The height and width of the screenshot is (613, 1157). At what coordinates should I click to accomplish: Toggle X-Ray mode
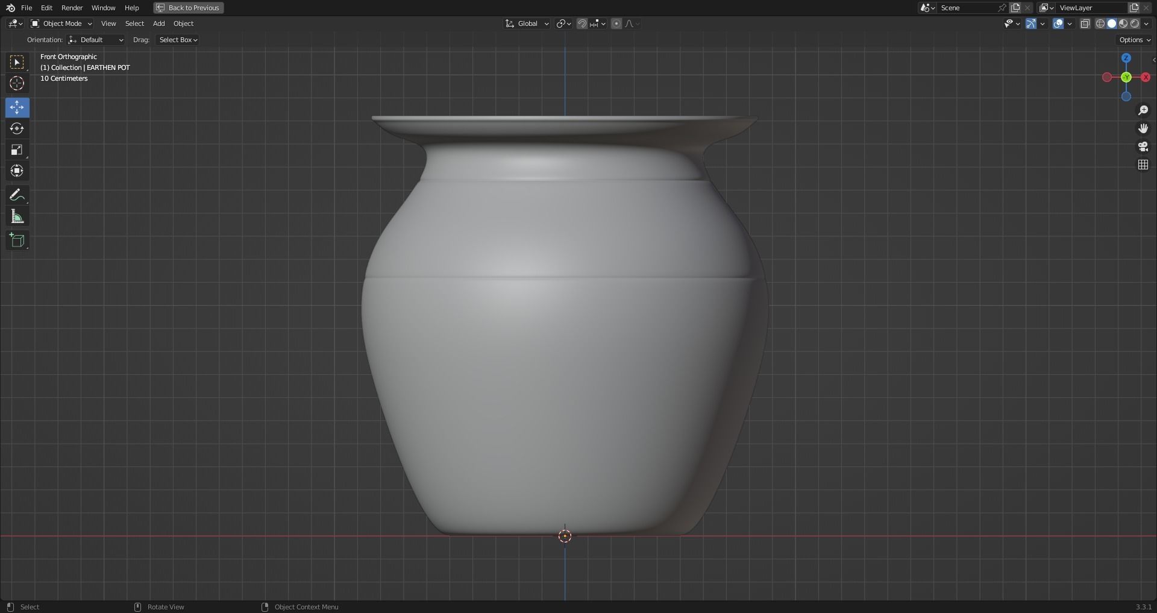pyautogui.click(x=1085, y=24)
